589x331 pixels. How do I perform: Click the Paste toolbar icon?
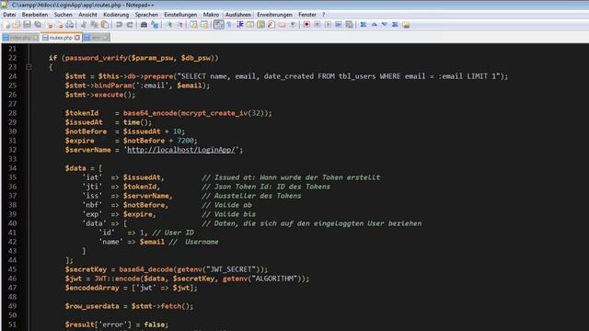pos(105,25)
